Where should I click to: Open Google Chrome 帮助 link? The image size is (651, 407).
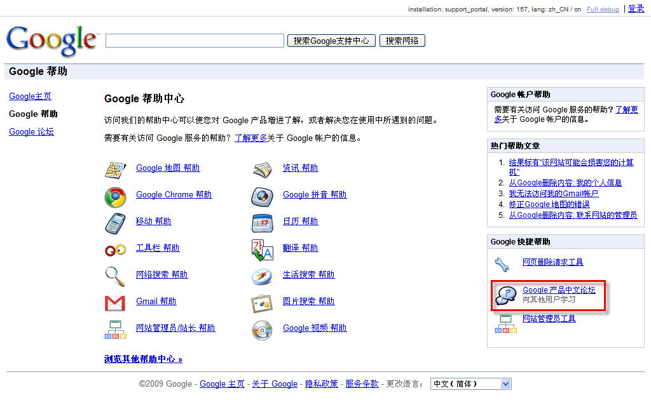click(x=174, y=194)
